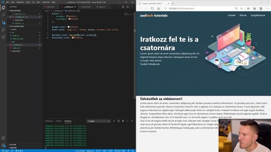
Task: Open the editor more actions ellipsis
Action: point(132,7)
